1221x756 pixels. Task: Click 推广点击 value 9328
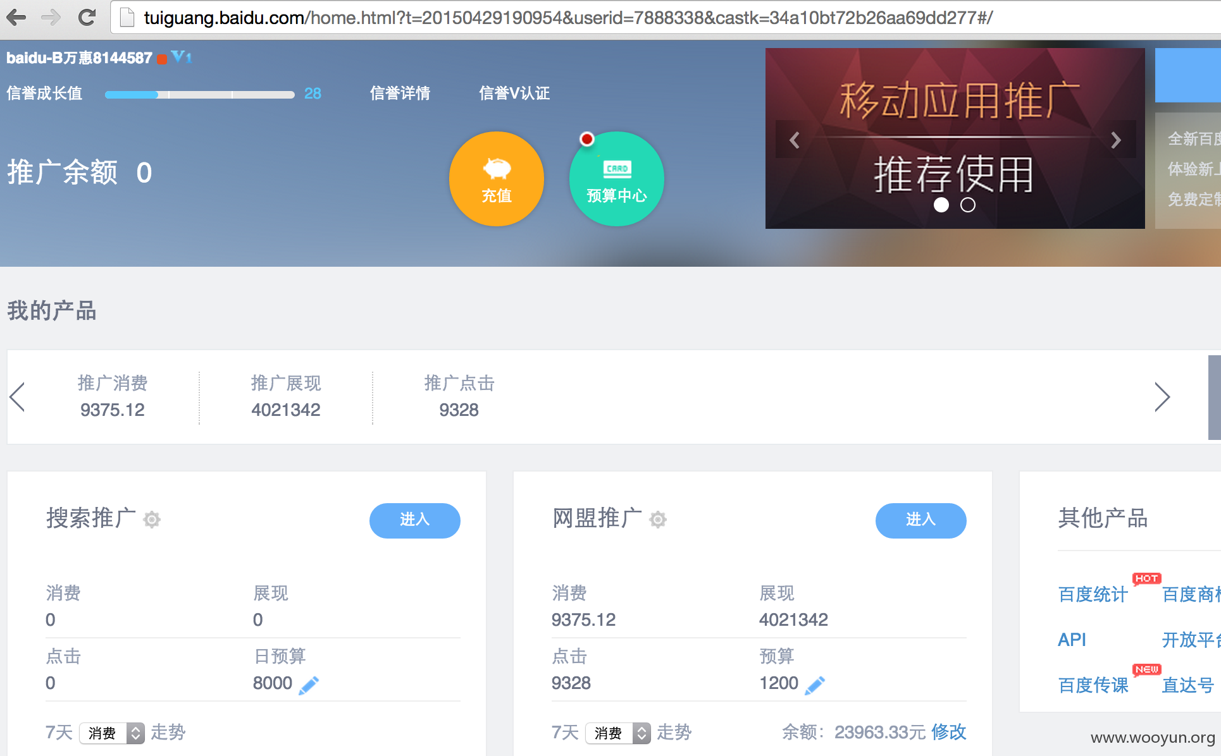point(459,410)
